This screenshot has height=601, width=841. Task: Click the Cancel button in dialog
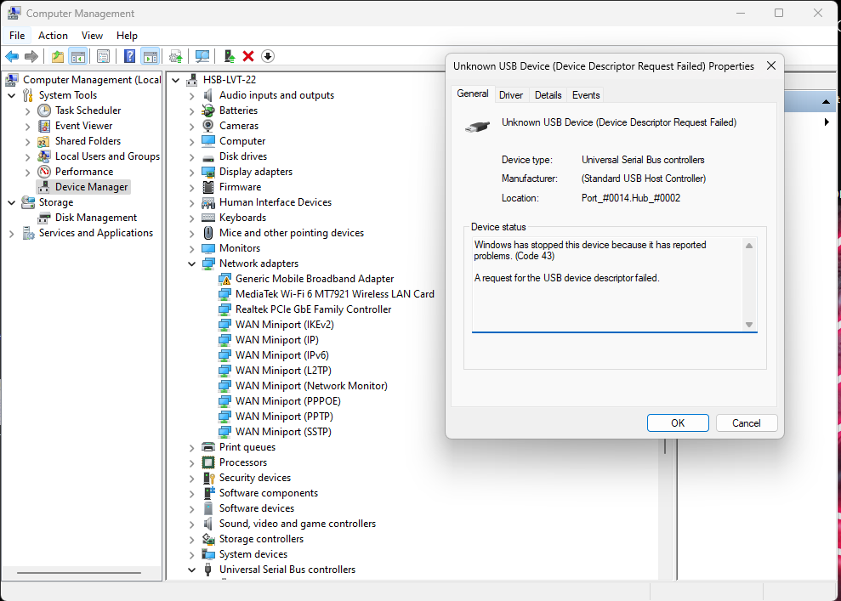point(746,423)
